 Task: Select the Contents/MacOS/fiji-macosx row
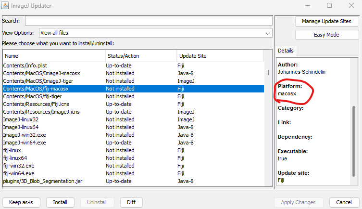pyautogui.click(x=133, y=89)
